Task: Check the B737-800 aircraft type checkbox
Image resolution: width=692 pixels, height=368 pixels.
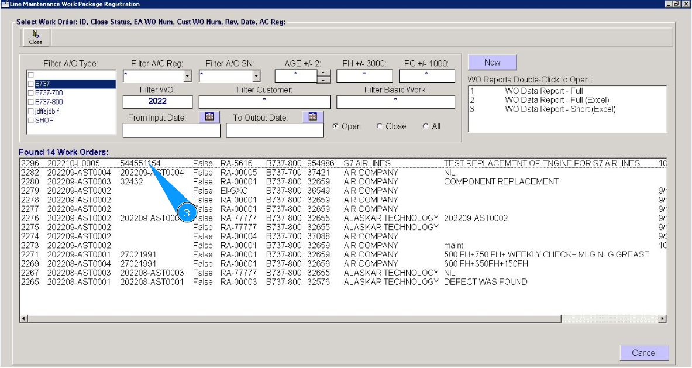Action: point(30,102)
